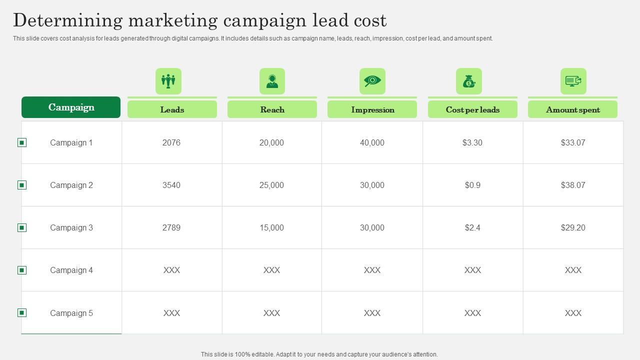Toggle the Campaign 1 checkbox bullet
The width and height of the screenshot is (640, 360).
pos(22,142)
